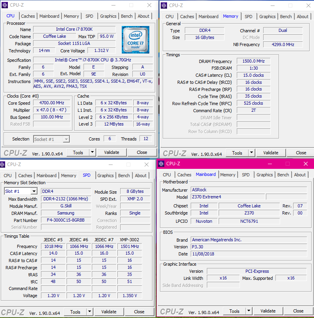This screenshot has height=318, width=314.
Task: Open Tools dropdown arrow in CPU window
Action: (x=93, y=152)
